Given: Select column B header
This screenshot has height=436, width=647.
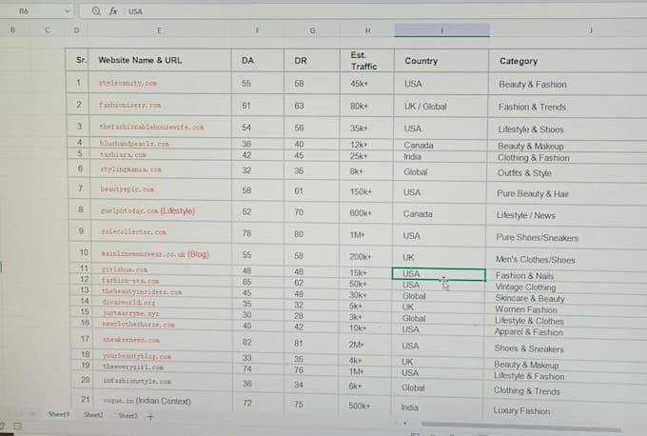Looking at the screenshot, I should (12, 30).
